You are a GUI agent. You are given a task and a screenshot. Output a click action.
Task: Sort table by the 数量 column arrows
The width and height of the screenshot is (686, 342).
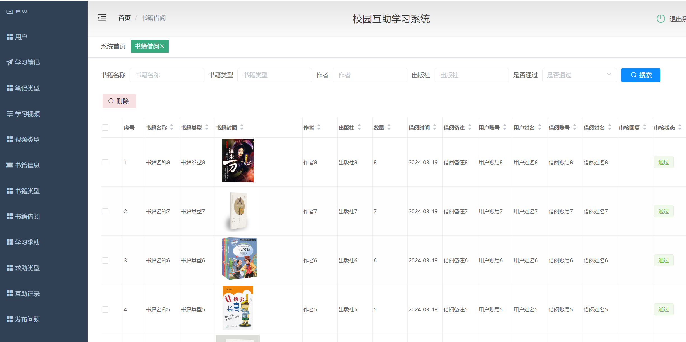click(x=389, y=128)
